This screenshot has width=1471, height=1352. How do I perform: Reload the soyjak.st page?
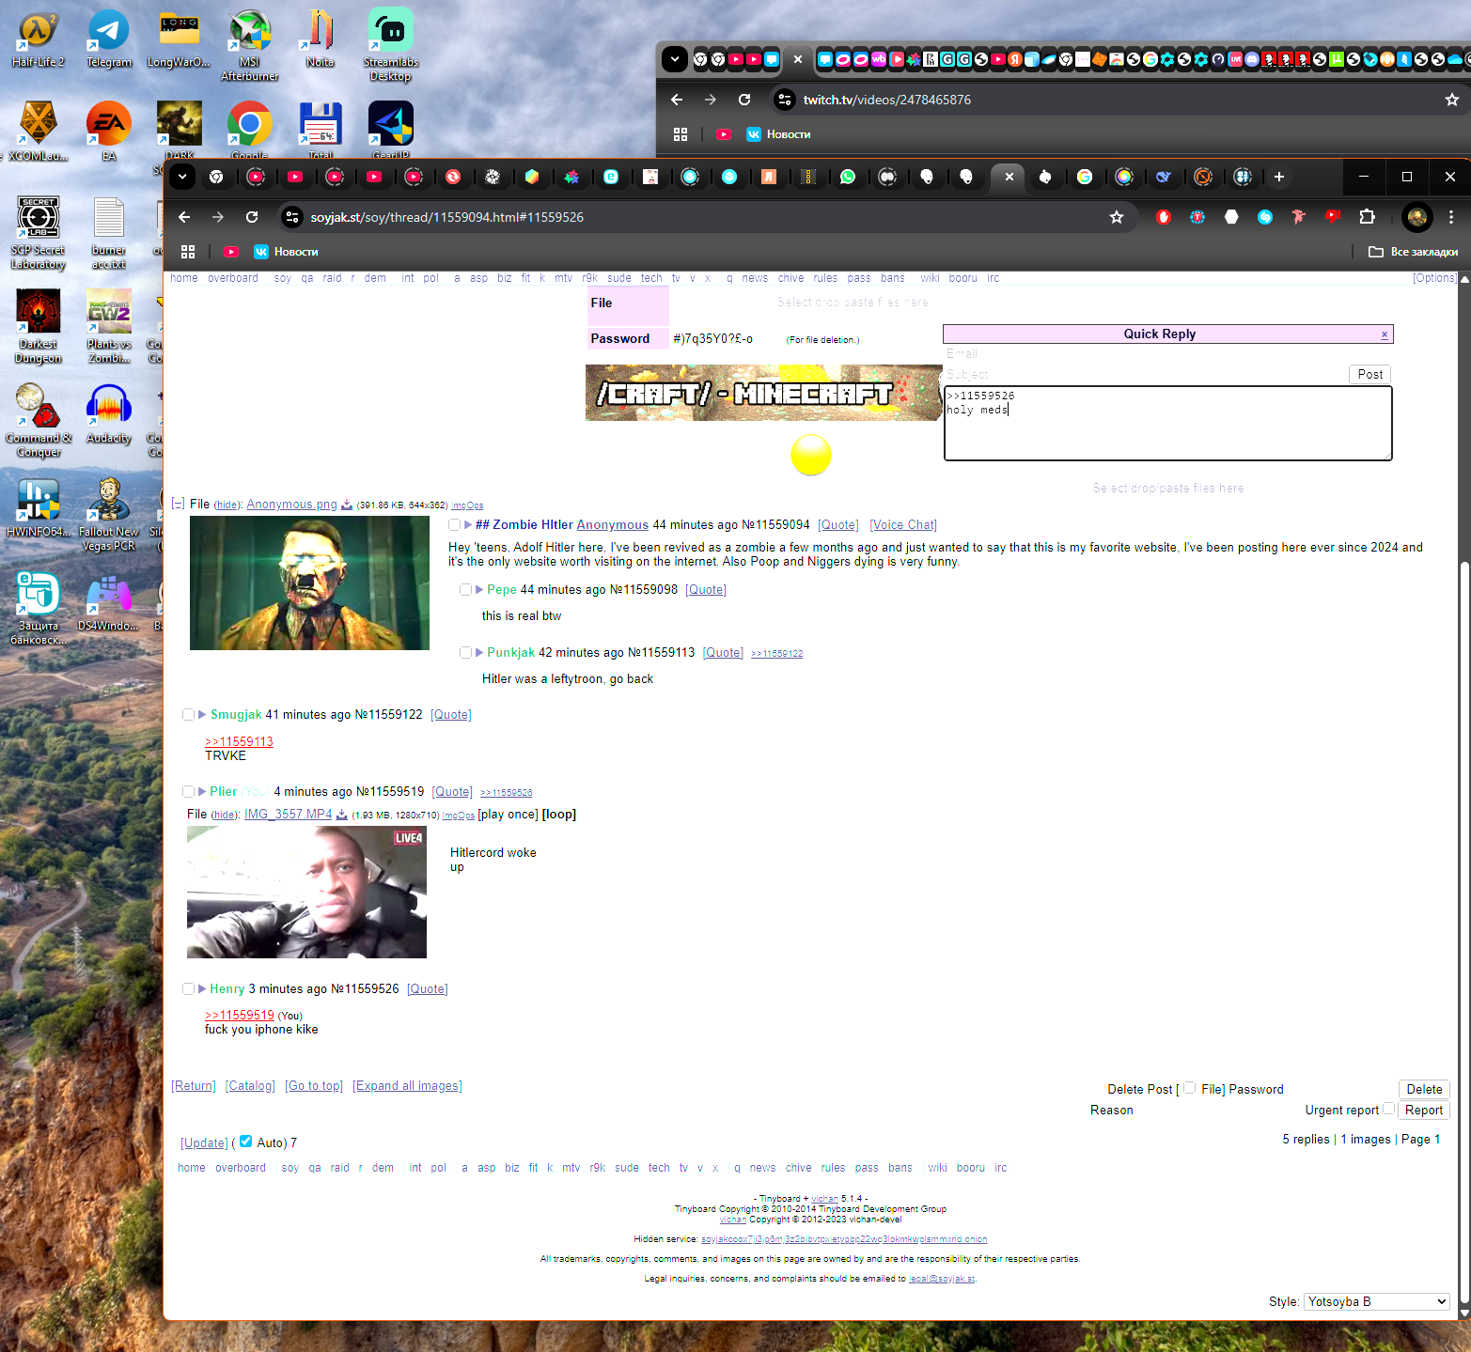pyautogui.click(x=252, y=217)
